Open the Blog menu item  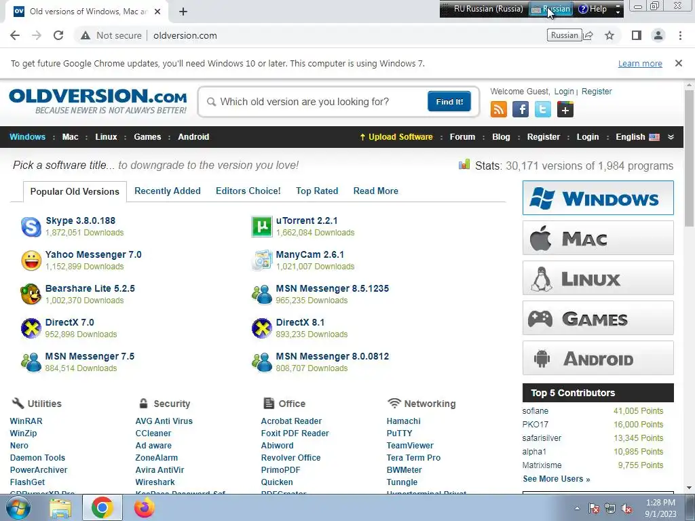click(x=501, y=137)
